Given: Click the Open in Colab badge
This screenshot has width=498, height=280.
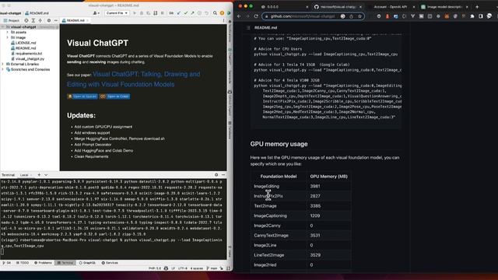Looking at the screenshot, I should (x=114, y=96).
